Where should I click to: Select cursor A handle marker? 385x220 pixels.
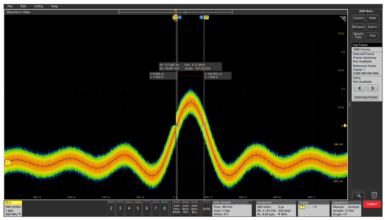click(180, 17)
